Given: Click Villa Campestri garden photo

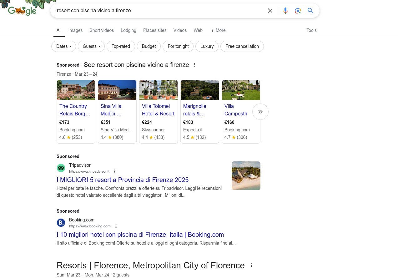Looking at the screenshot, I should pyautogui.click(x=241, y=90).
